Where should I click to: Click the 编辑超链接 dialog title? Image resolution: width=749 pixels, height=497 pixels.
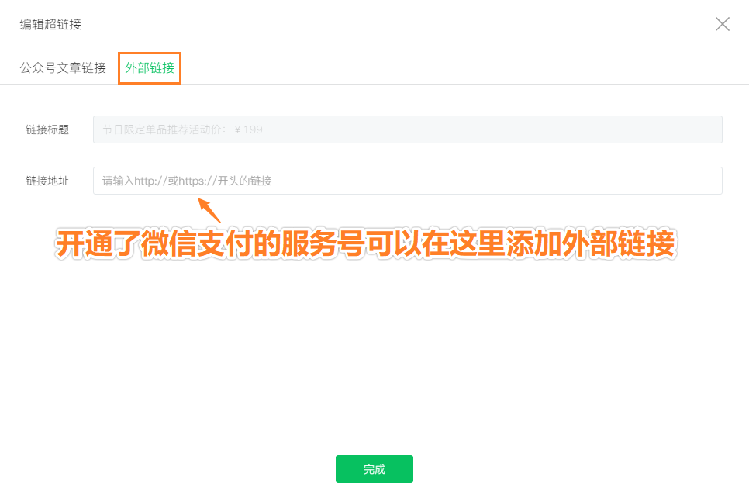(x=50, y=24)
